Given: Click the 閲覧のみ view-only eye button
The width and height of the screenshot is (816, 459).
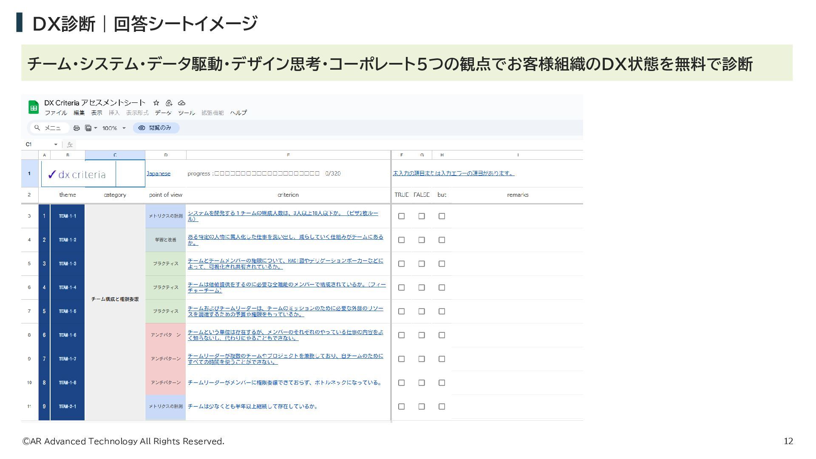Looking at the screenshot, I should point(156,128).
